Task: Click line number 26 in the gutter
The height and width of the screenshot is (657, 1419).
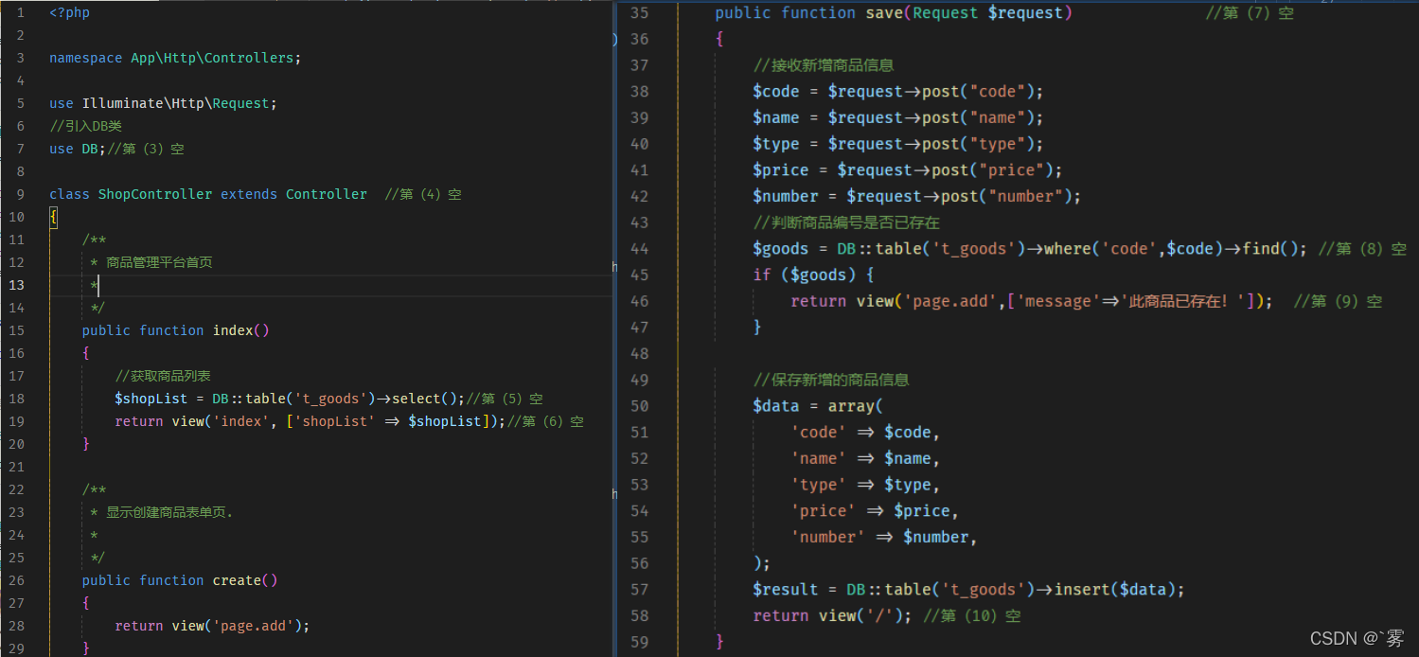Action: [17, 580]
